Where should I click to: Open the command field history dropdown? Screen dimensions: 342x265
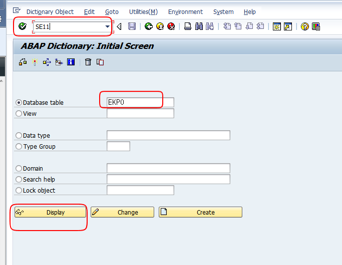click(107, 26)
